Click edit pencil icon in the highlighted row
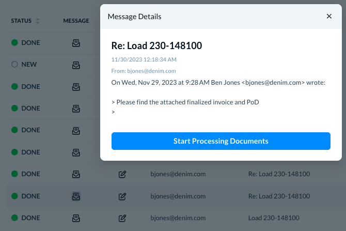The width and height of the screenshot is (346, 231). [x=122, y=196]
